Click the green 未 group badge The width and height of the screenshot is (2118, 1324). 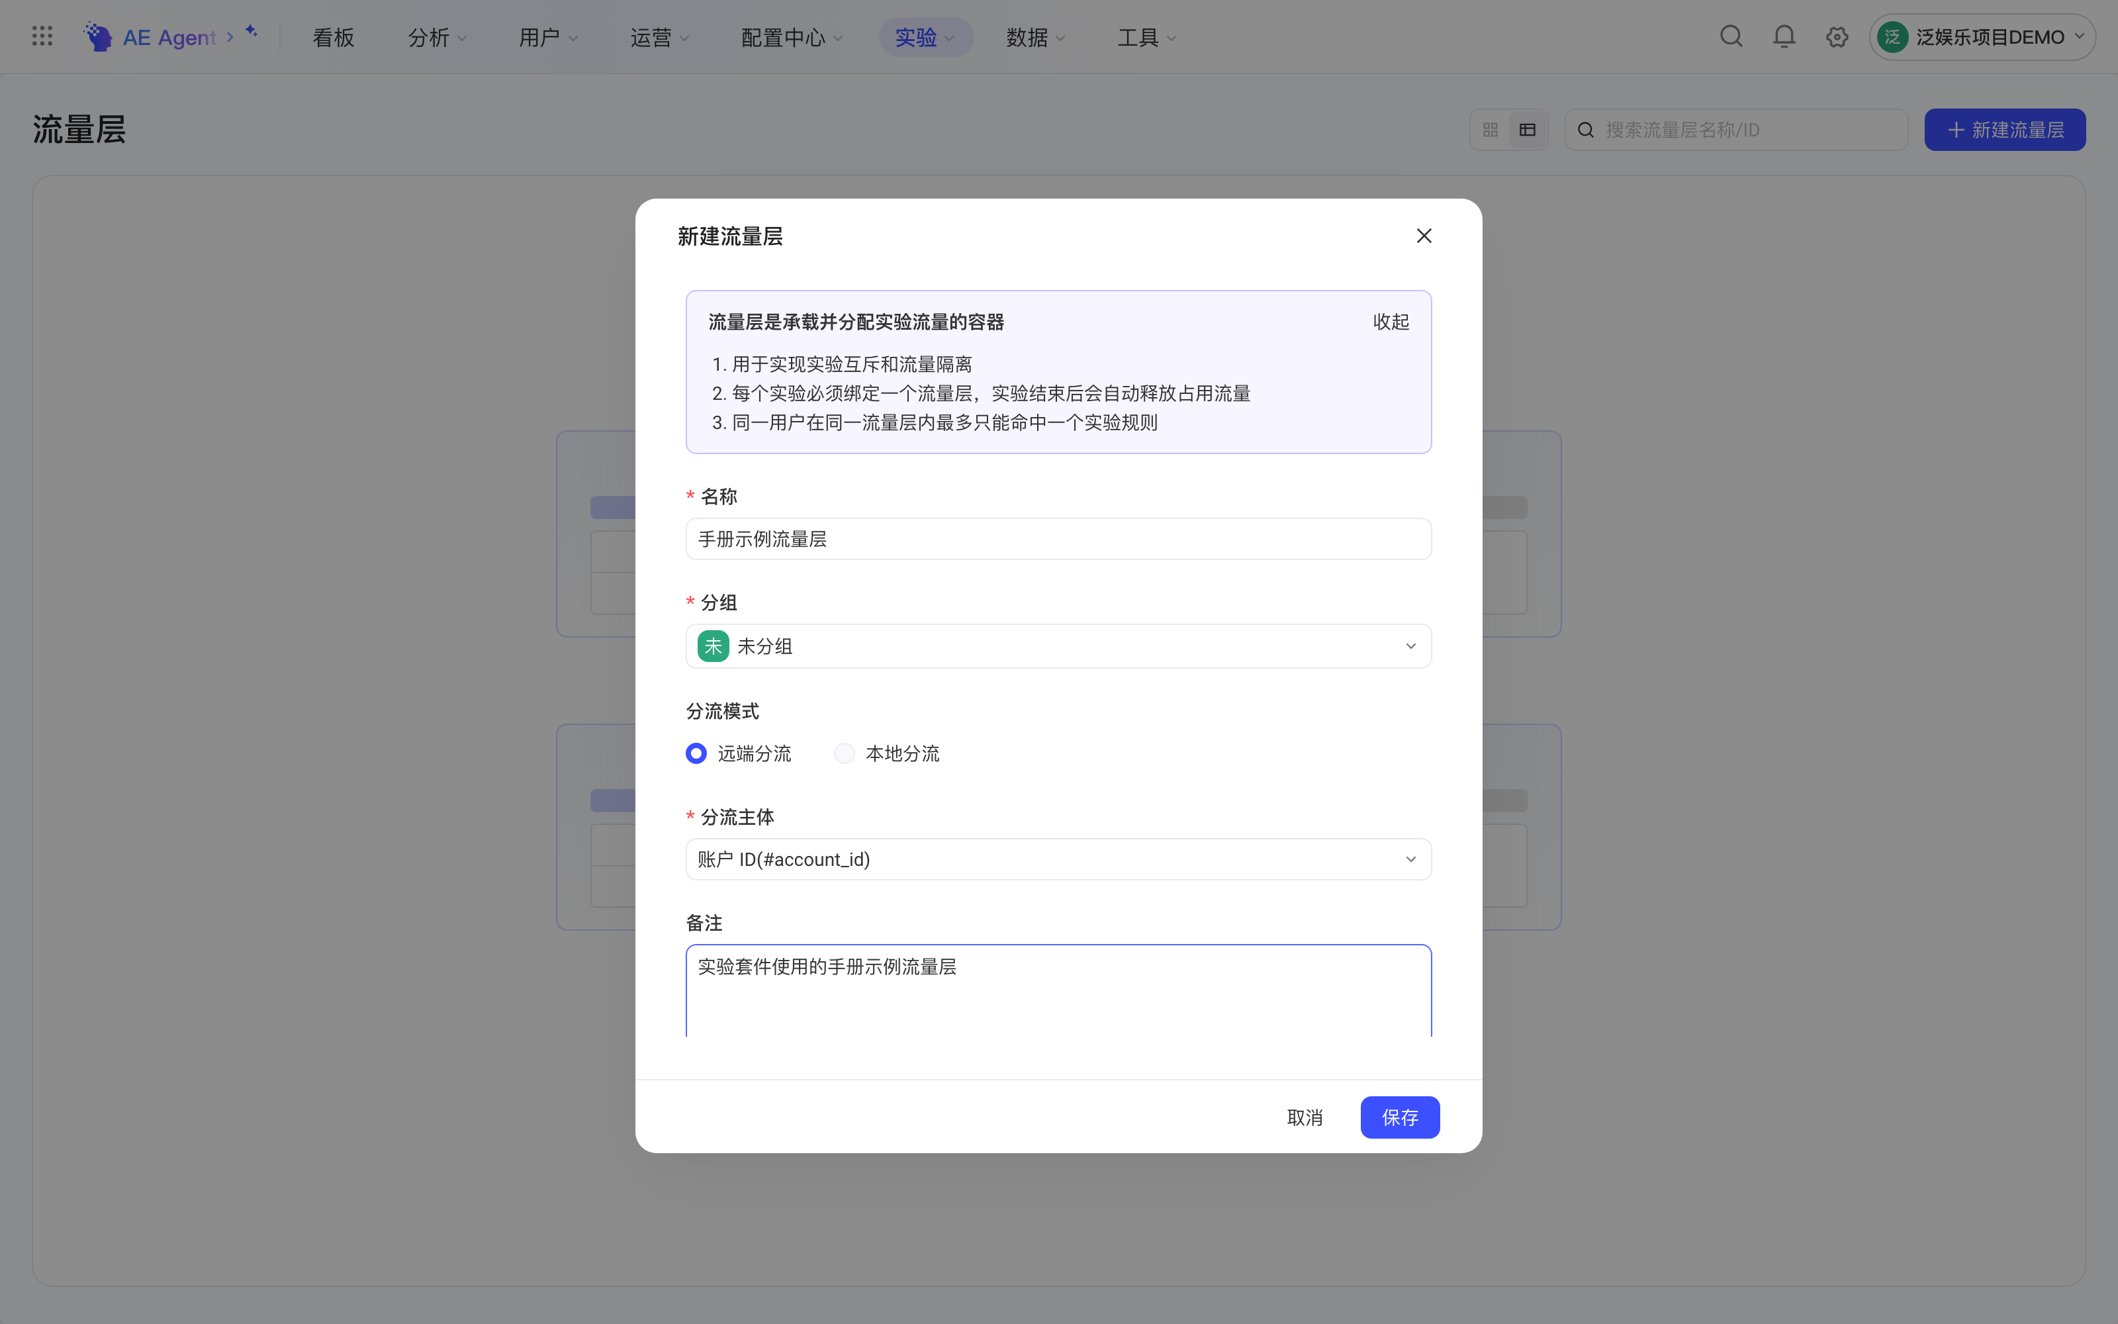714,646
